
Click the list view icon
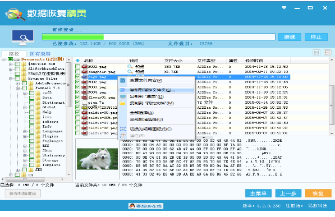tap(328, 53)
